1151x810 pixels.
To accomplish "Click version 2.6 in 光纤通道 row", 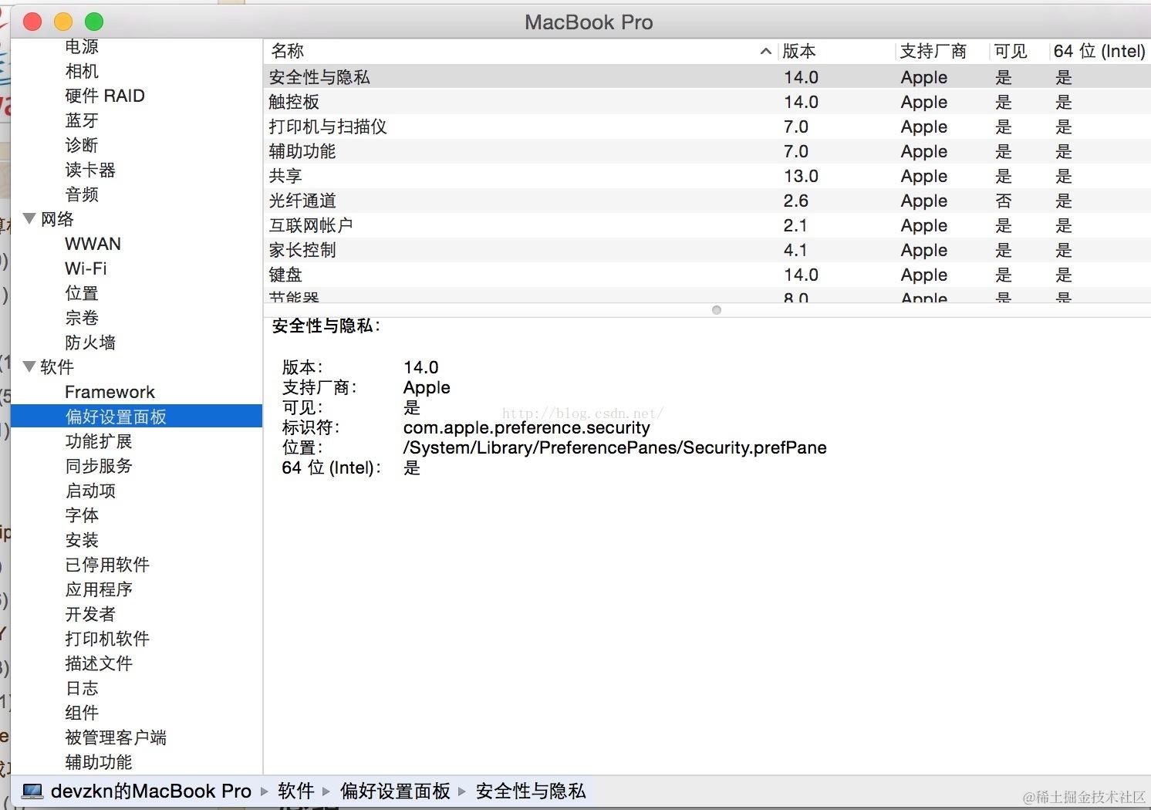I will (796, 201).
